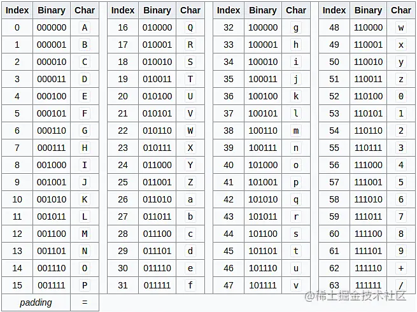Select the binary value 010110

pos(157,131)
